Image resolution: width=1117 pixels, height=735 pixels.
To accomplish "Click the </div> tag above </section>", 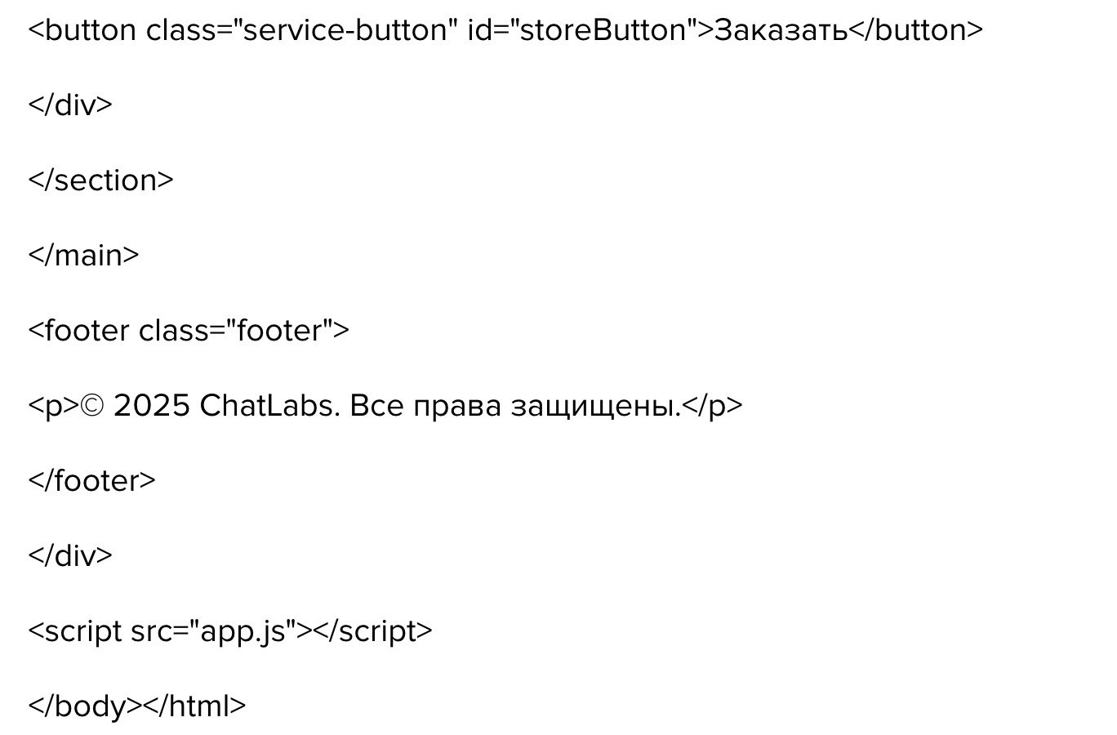I will point(70,105).
